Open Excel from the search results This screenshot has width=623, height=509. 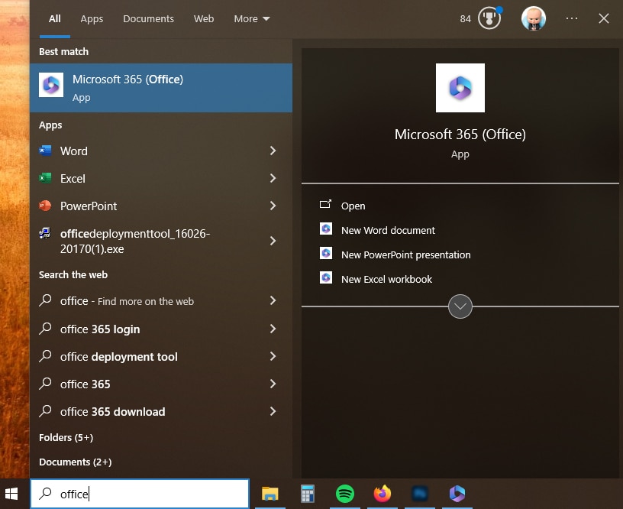tap(73, 178)
